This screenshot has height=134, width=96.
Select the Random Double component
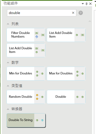click(26, 97)
